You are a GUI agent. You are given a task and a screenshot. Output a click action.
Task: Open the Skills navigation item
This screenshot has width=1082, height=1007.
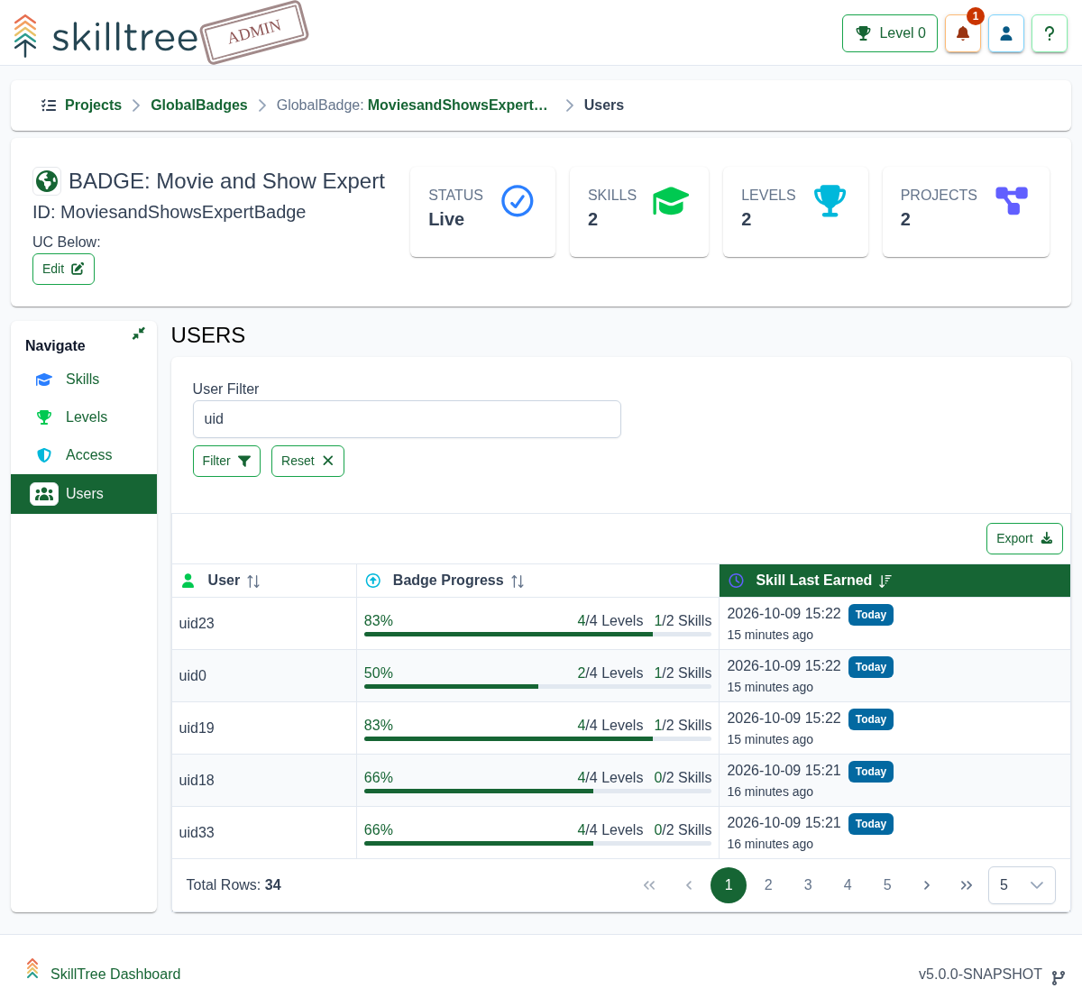83,380
